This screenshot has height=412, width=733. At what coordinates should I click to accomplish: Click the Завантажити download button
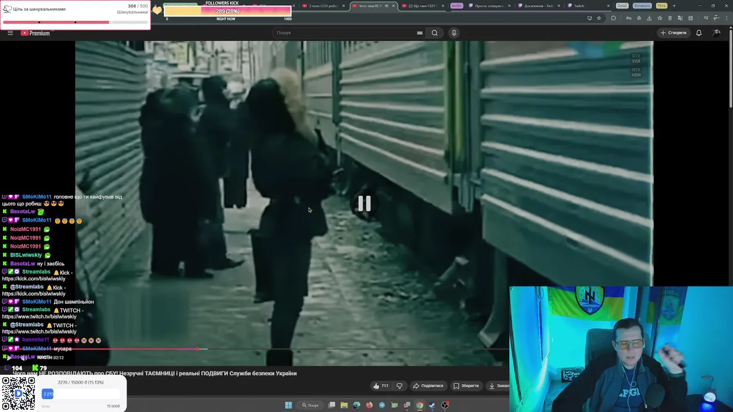(x=497, y=386)
